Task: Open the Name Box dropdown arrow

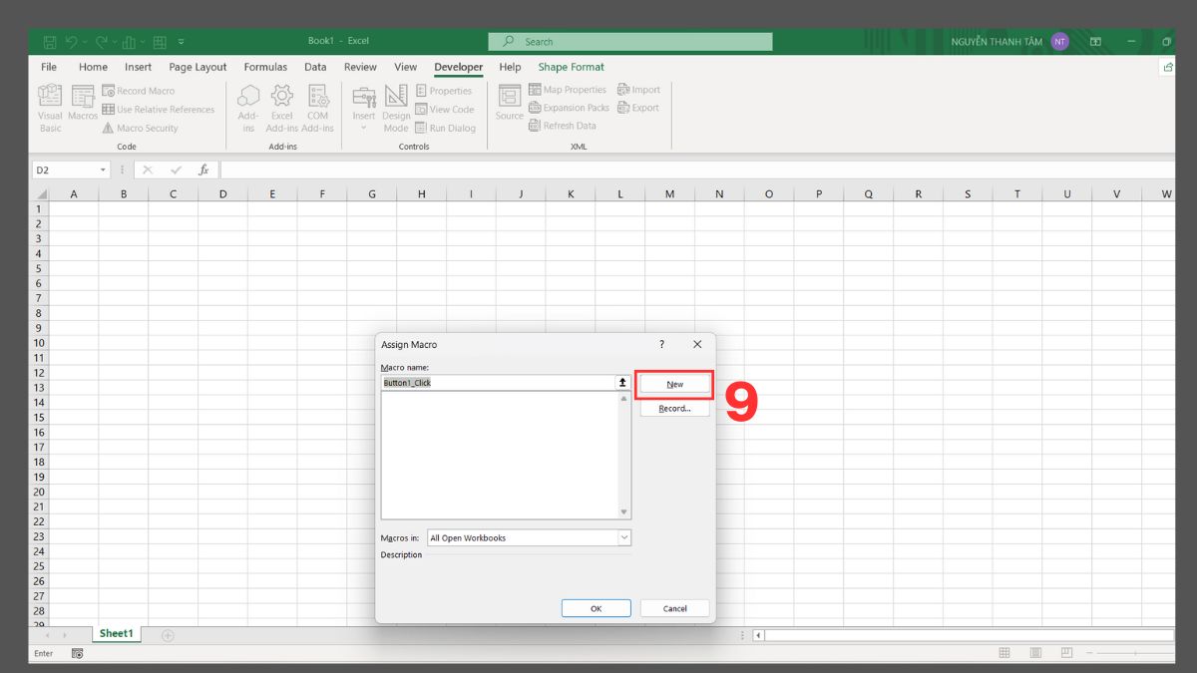Action: [103, 169]
